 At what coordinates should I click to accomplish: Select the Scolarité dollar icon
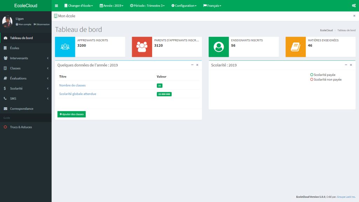(x=5, y=88)
